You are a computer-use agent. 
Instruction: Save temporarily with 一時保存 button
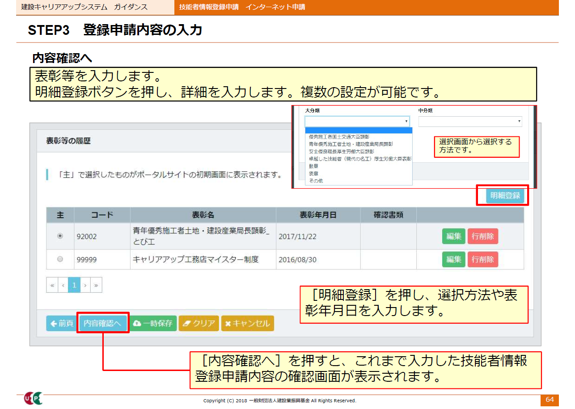[x=153, y=323]
